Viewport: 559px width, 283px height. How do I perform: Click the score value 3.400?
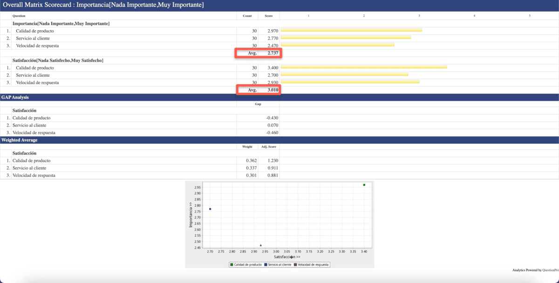point(273,68)
